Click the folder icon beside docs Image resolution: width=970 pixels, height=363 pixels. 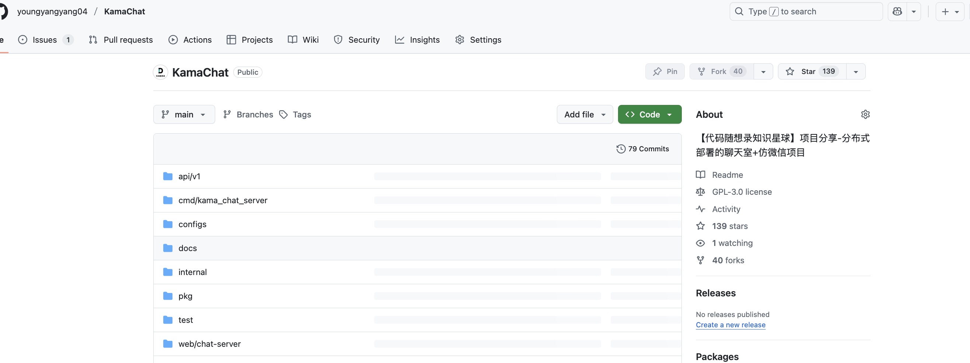point(168,248)
